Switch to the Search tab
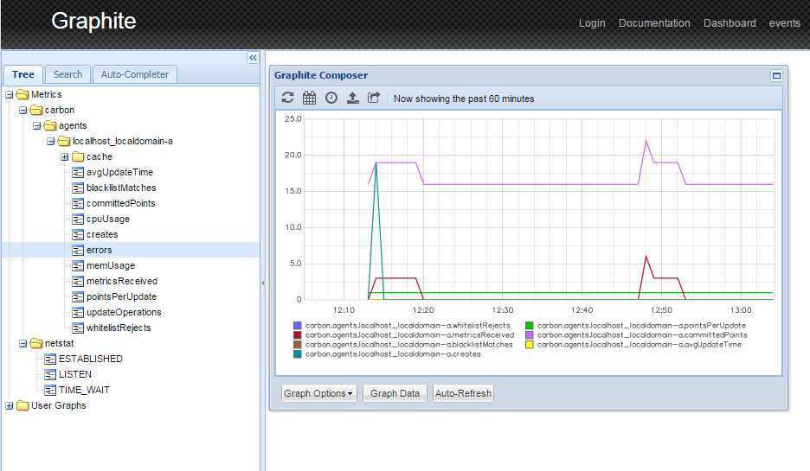 pyautogui.click(x=67, y=74)
